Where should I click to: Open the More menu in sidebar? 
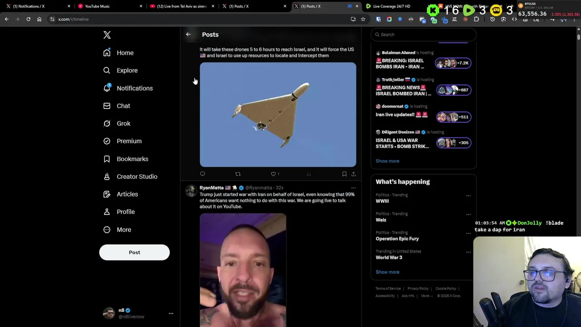(117, 230)
